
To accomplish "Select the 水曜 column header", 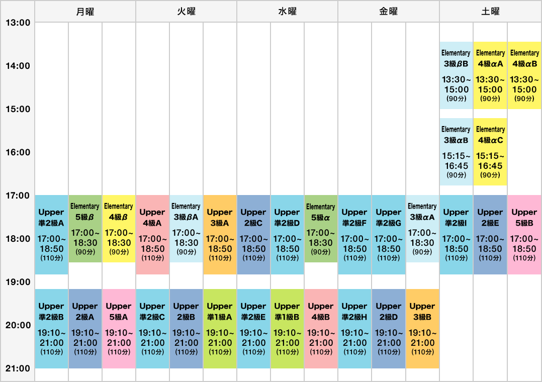I will (287, 12).
